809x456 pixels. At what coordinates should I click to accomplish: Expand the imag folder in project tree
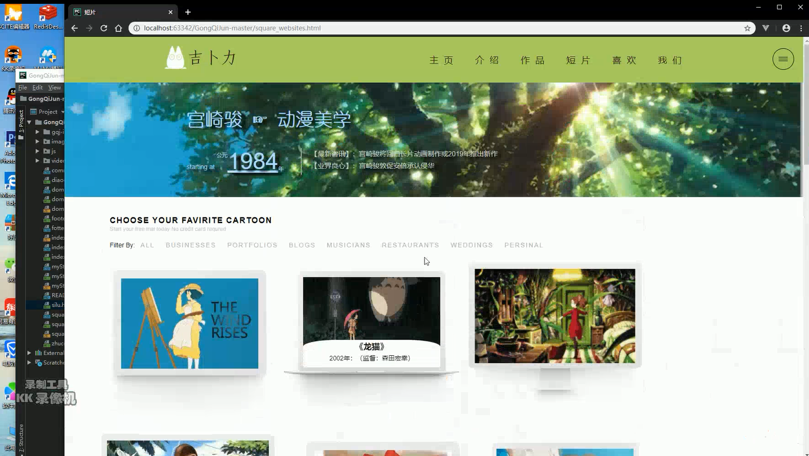[x=38, y=142]
